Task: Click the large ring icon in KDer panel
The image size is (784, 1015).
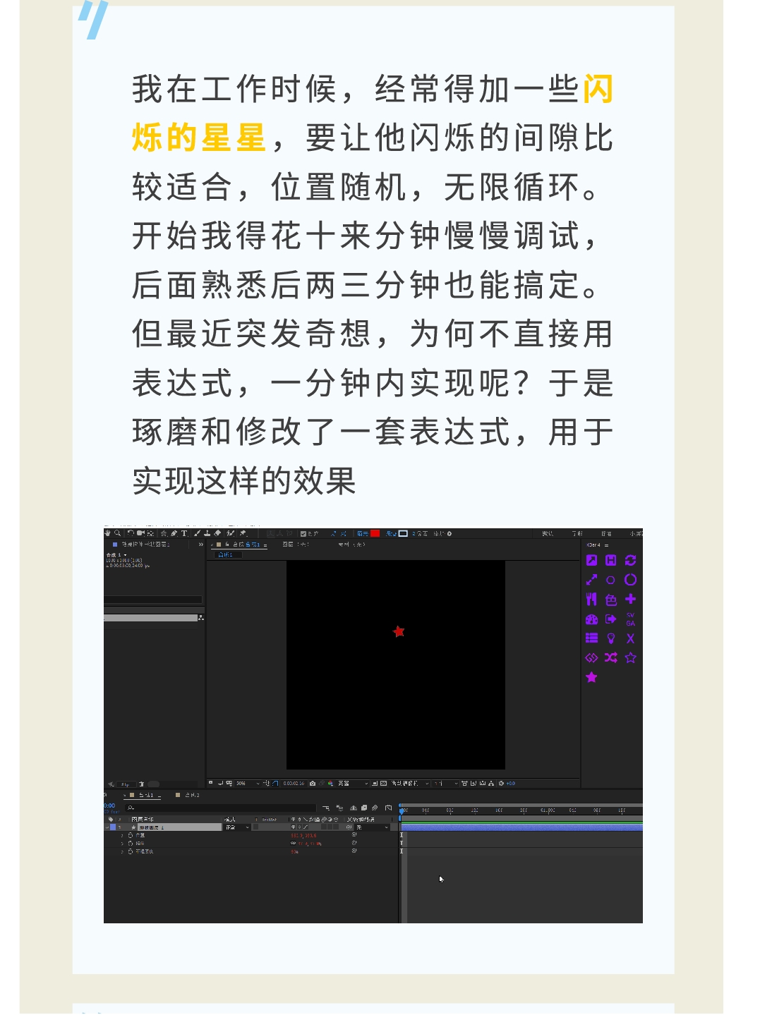Action: point(631,580)
